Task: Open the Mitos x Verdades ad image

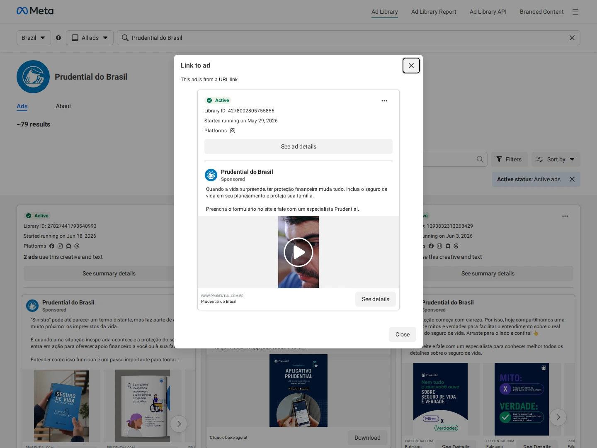Action: (440, 399)
